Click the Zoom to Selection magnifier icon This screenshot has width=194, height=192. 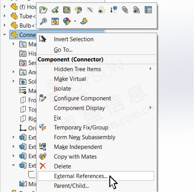[x=43, y=21]
